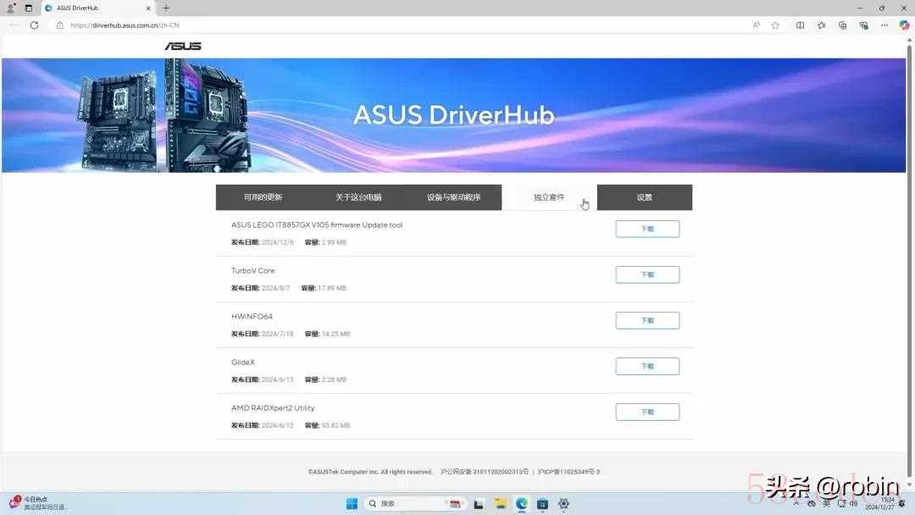
Task: Open the Settings gear on taskbar
Action: pos(563,504)
